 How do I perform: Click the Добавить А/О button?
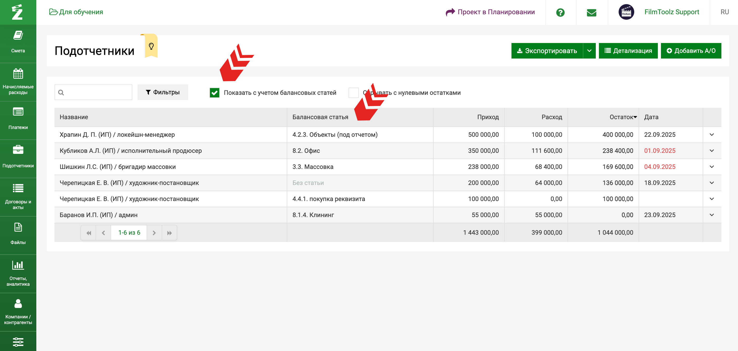coord(691,51)
